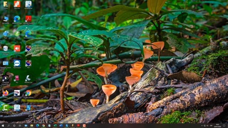Select the Firefox desktop shortcut

pos(6,94)
